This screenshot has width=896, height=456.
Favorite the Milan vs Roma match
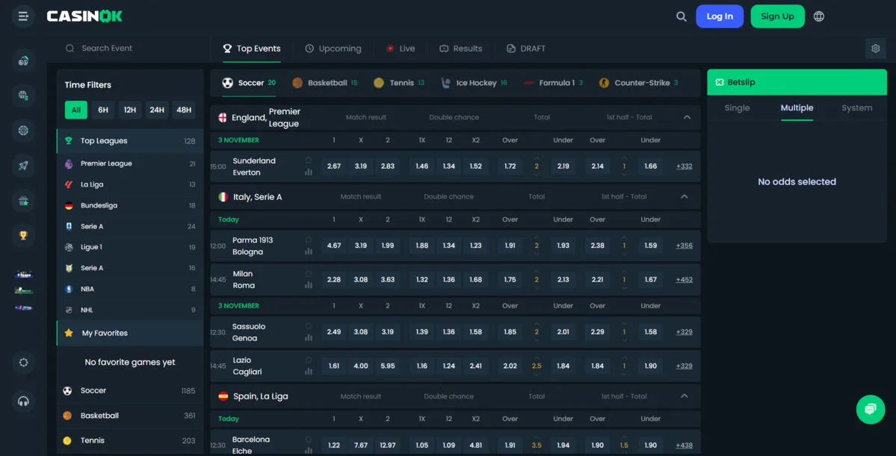pyautogui.click(x=309, y=274)
